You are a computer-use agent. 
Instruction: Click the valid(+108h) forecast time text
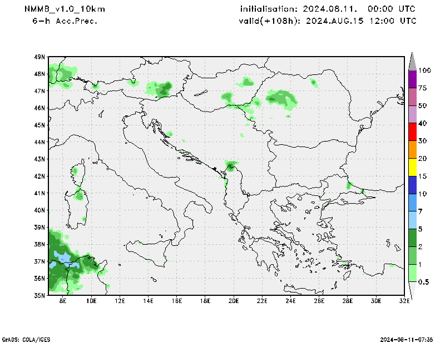pos(328,21)
